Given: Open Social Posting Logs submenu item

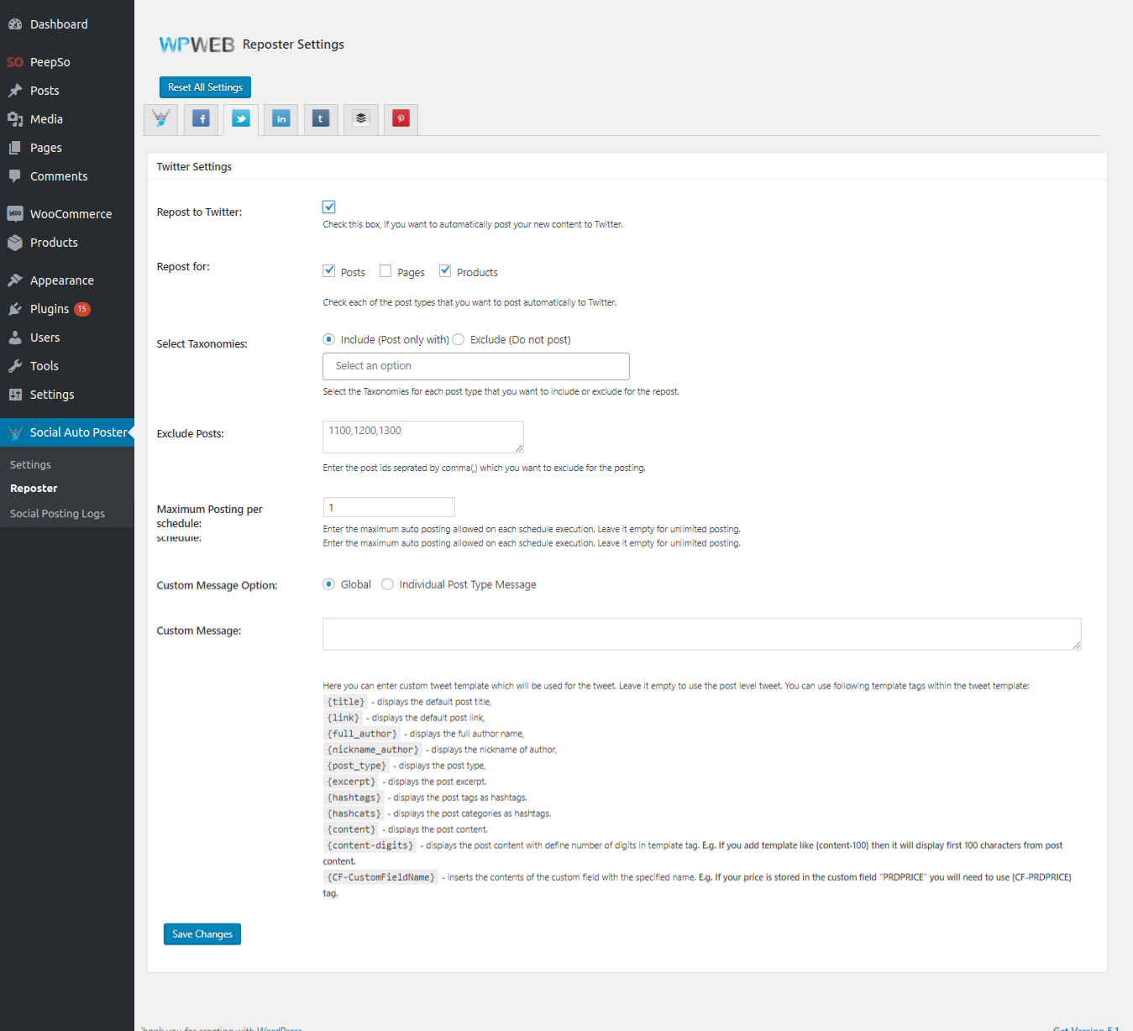Looking at the screenshot, I should pos(57,514).
